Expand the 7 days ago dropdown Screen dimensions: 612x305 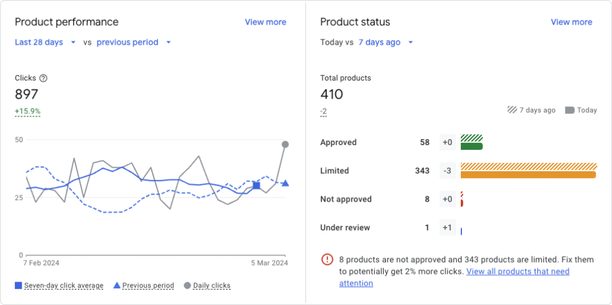pyautogui.click(x=385, y=42)
